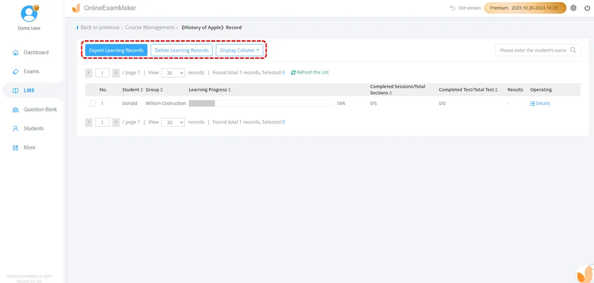Open the bottom records-per-page dropdown
This screenshot has height=283, width=594.
173,122
